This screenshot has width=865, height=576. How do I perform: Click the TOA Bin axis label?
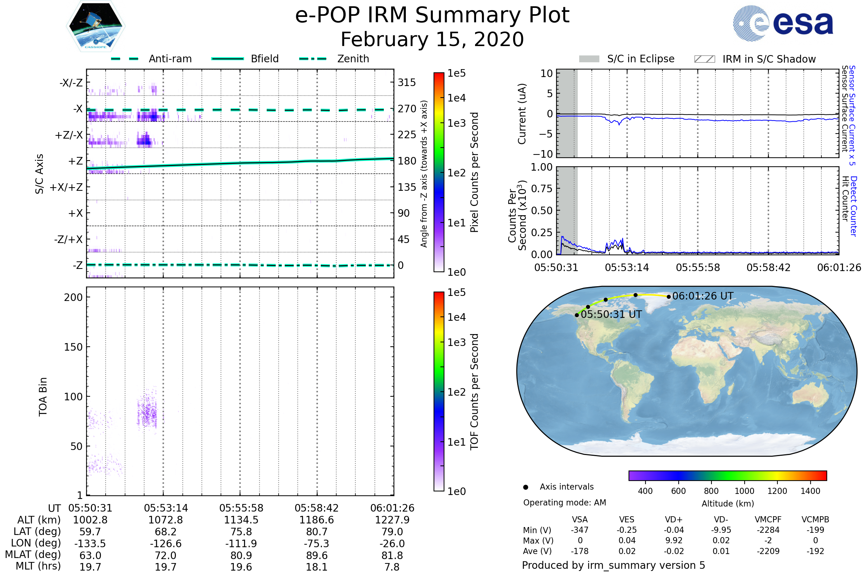[x=43, y=397]
